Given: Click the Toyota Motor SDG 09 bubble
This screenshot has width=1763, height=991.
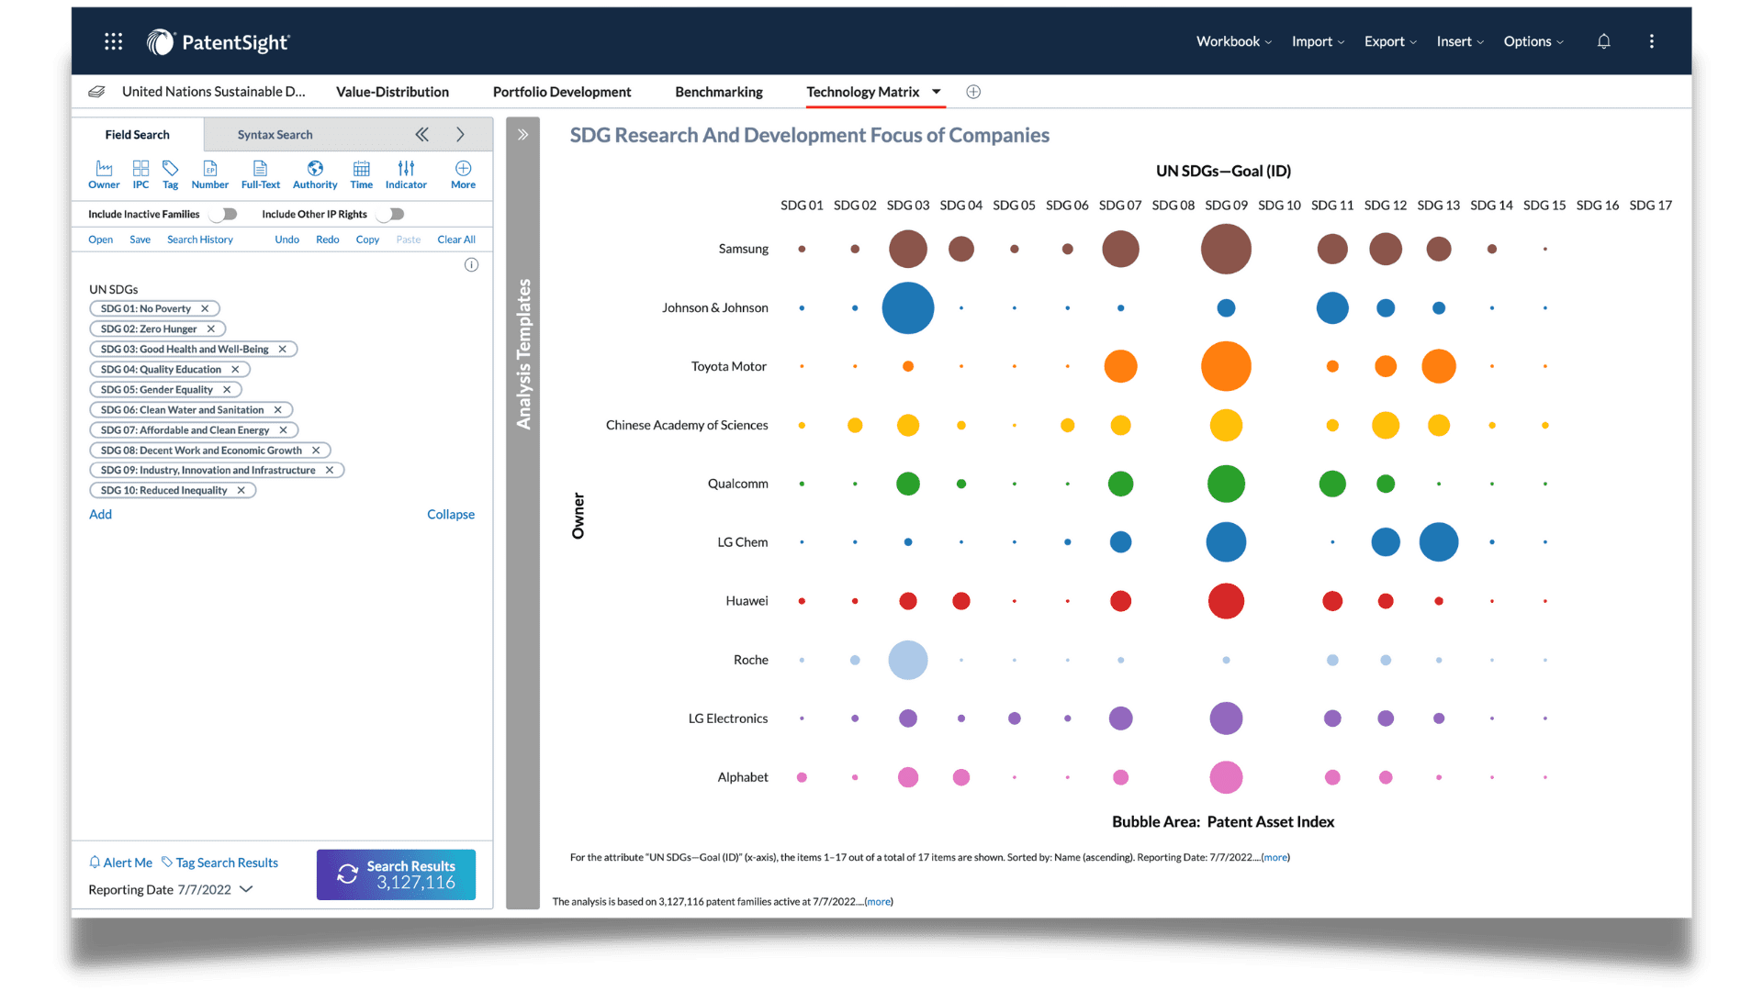Looking at the screenshot, I should click(x=1226, y=366).
